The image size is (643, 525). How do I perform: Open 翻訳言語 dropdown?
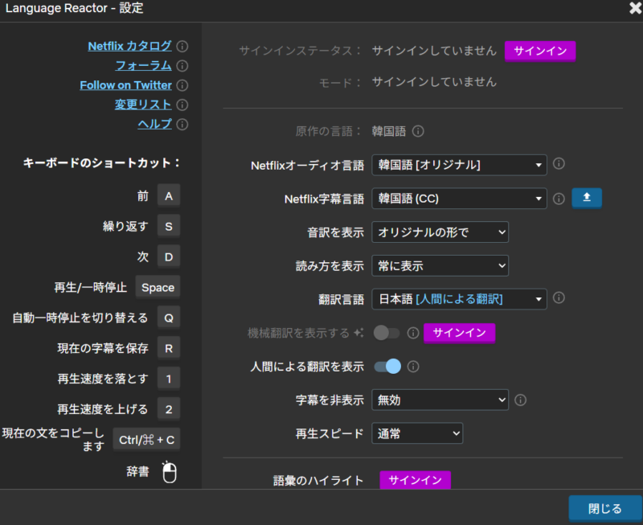click(x=459, y=299)
